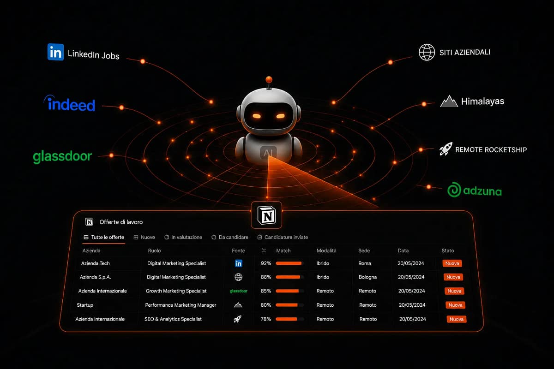Click the Bologna location cell

(367, 277)
